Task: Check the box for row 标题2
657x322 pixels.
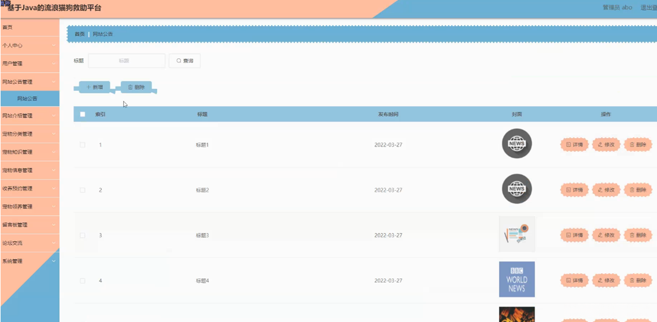Action: pyautogui.click(x=83, y=190)
